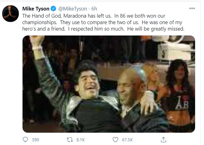Screen dimensions: 204x145
Task: Click "He will be greatly missed" text
Action: coord(156,29)
